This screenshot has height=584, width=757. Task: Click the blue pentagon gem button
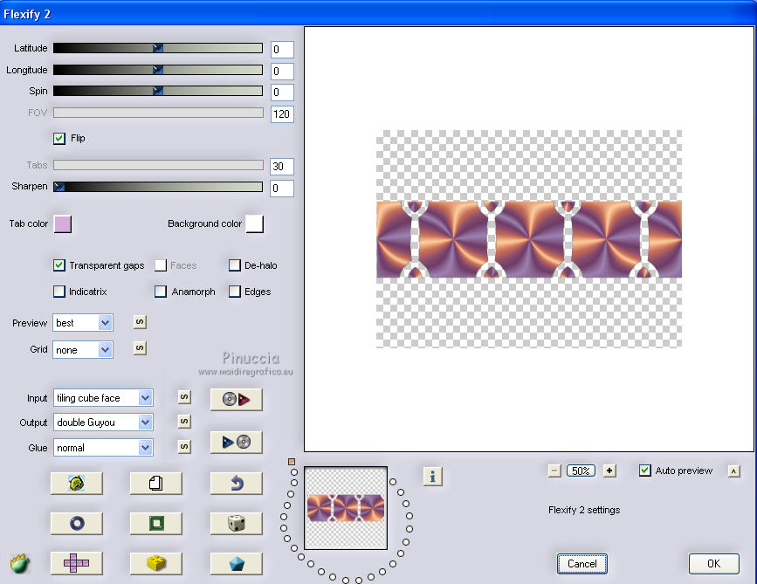coord(236,563)
